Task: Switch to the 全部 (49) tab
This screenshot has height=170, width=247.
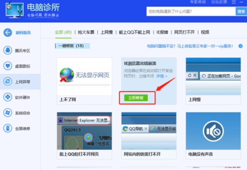Action: point(63,32)
